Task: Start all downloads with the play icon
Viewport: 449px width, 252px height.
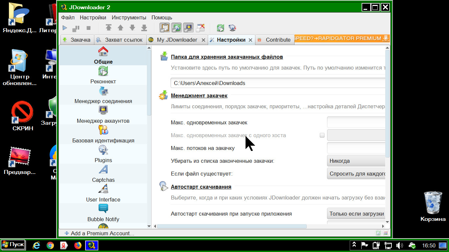Action: click(x=65, y=28)
